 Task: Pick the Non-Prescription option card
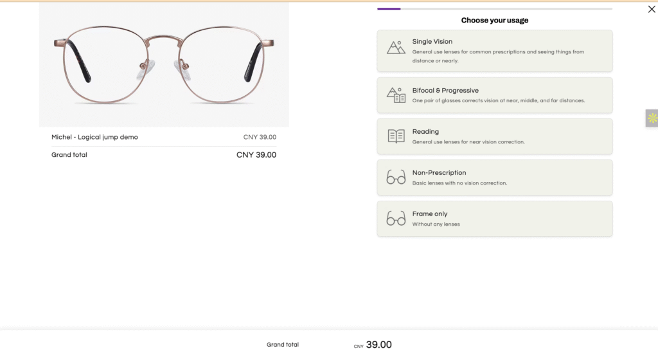tap(494, 177)
